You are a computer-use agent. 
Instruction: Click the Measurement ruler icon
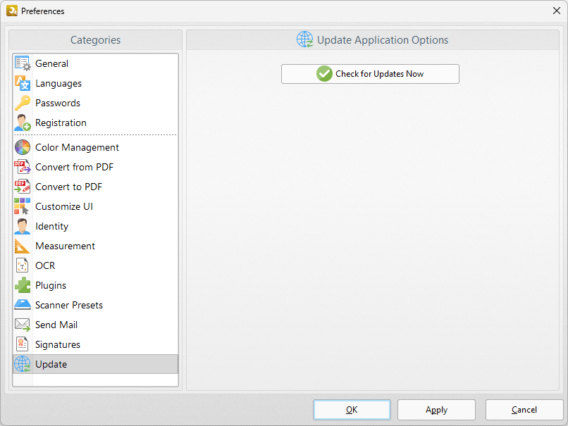[23, 246]
